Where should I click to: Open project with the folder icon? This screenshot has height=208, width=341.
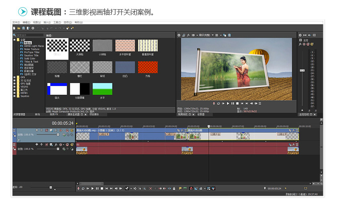click(x=19, y=28)
